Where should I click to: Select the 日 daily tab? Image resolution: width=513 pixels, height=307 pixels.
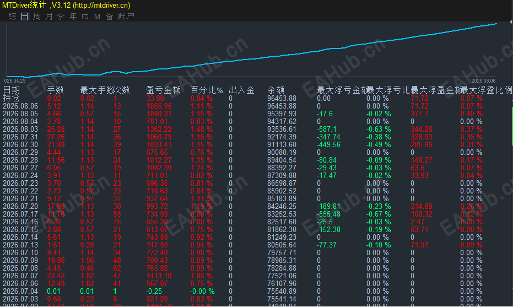click(25, 17)
